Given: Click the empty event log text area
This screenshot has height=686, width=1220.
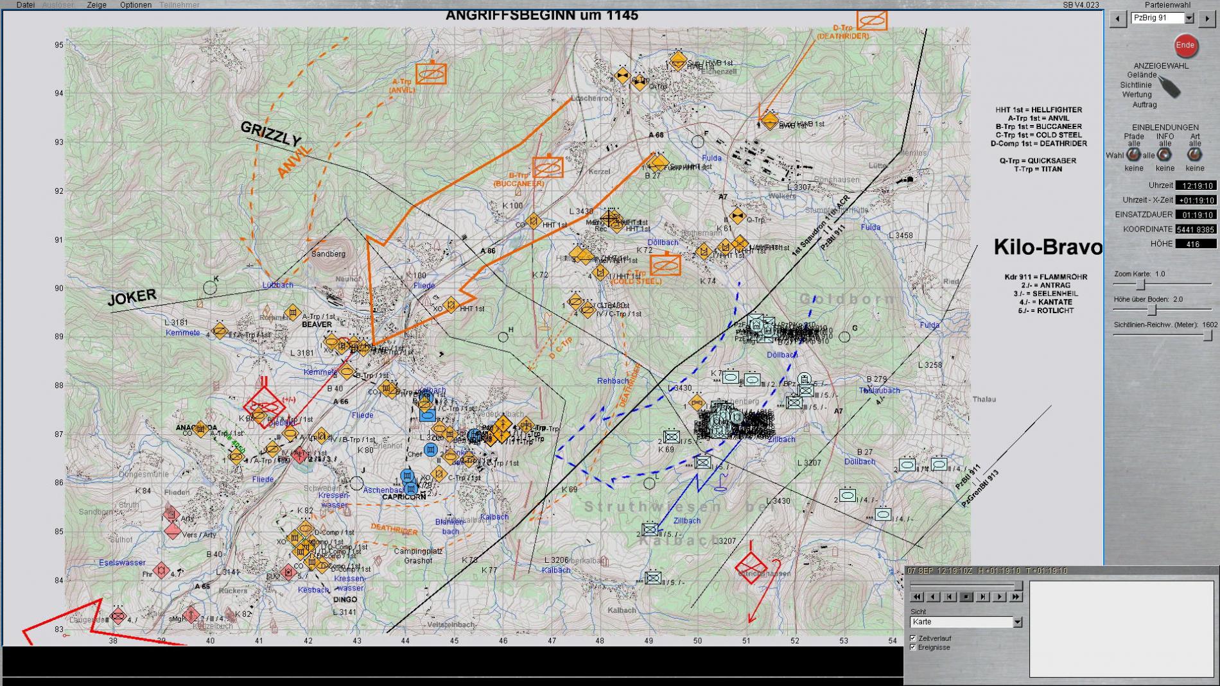Looking at the screenshot, I should (1120, 628).
